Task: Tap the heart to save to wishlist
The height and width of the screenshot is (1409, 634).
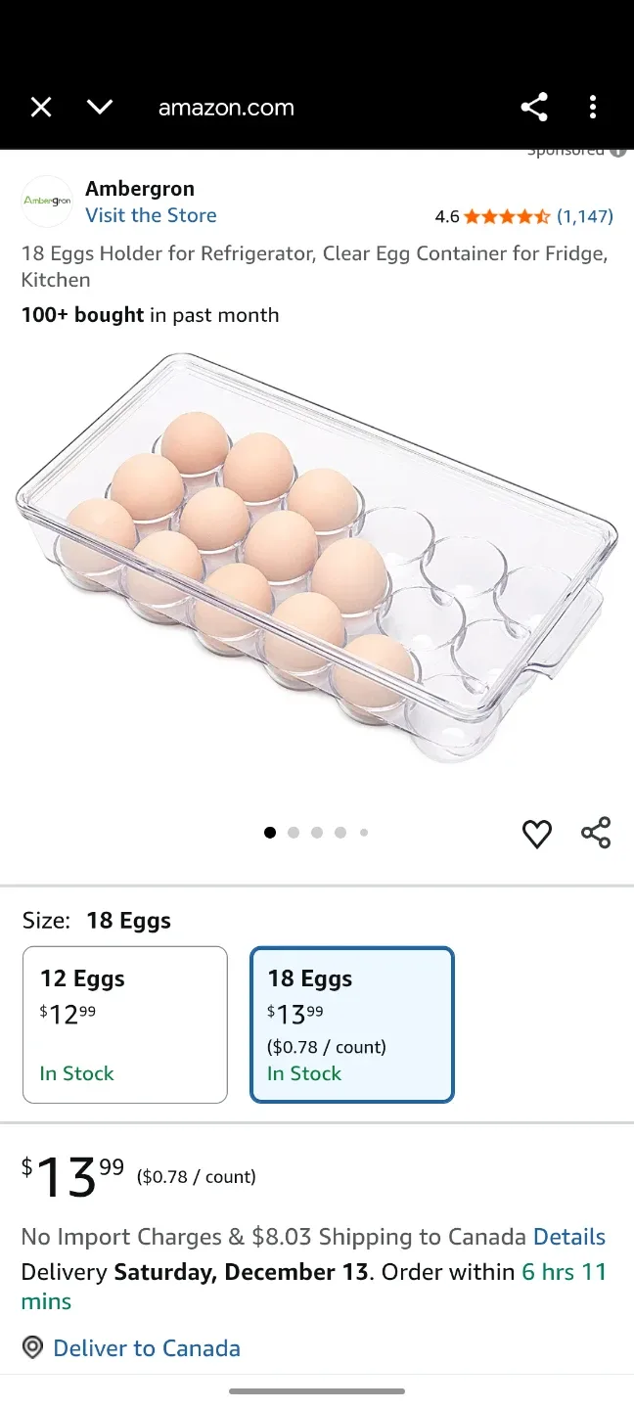Action: (x=537, y=834)
